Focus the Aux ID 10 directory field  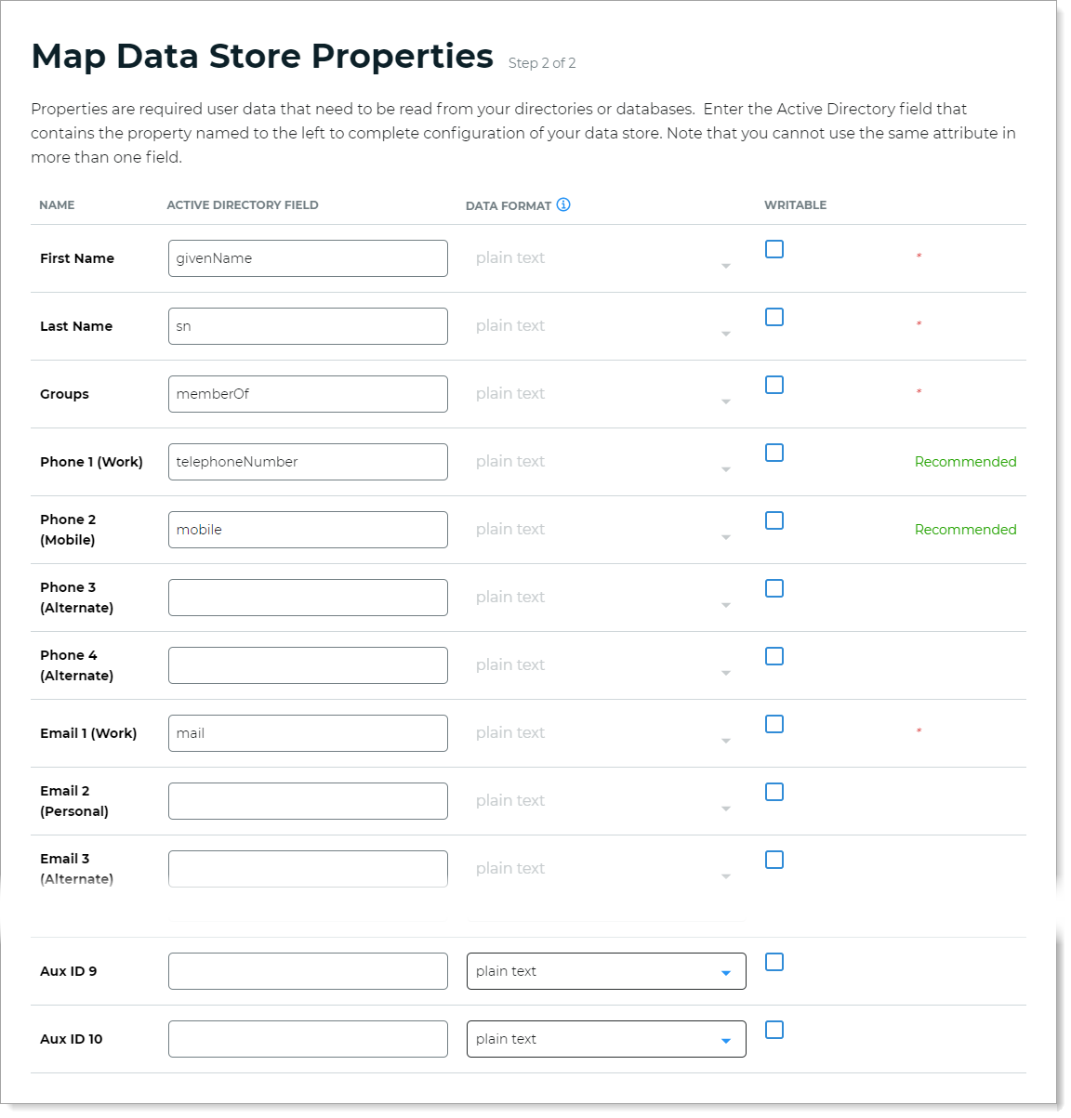[308, 1039]
